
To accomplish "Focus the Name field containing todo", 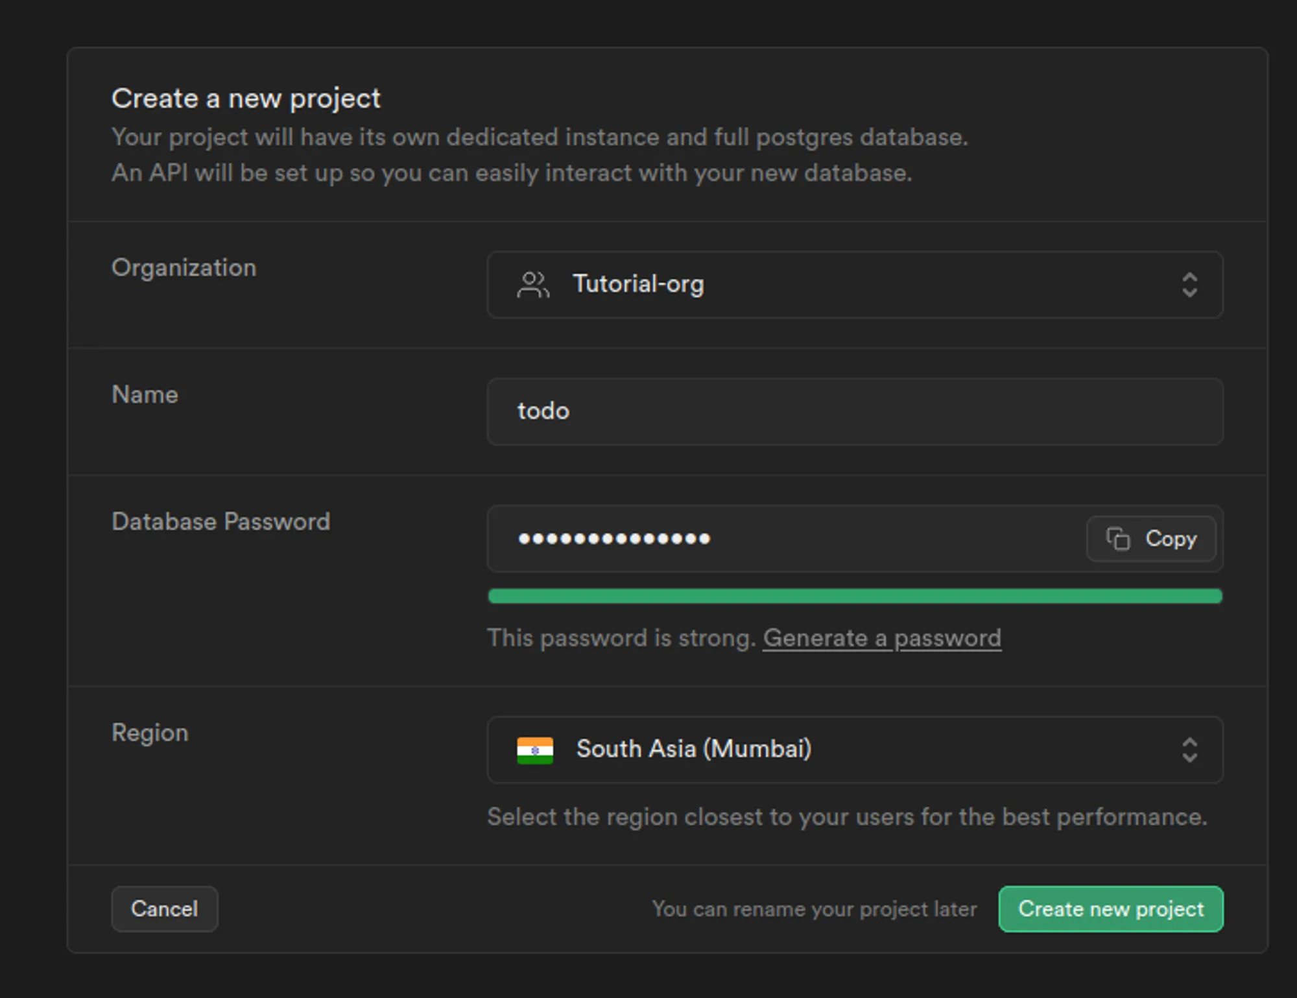I will [855, 411].
